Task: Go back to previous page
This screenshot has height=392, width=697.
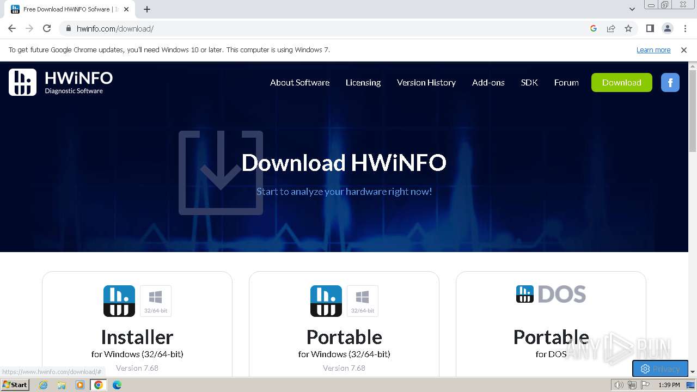Action: point(12,28)
